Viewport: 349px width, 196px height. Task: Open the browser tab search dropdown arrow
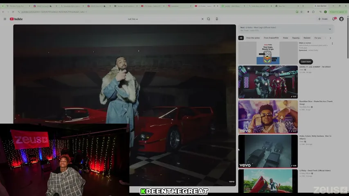[x=3, y=6]
